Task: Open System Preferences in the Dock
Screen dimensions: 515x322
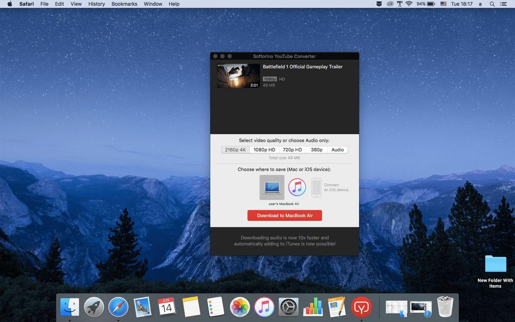Action: pyautogui.click(x=288, y=307)
